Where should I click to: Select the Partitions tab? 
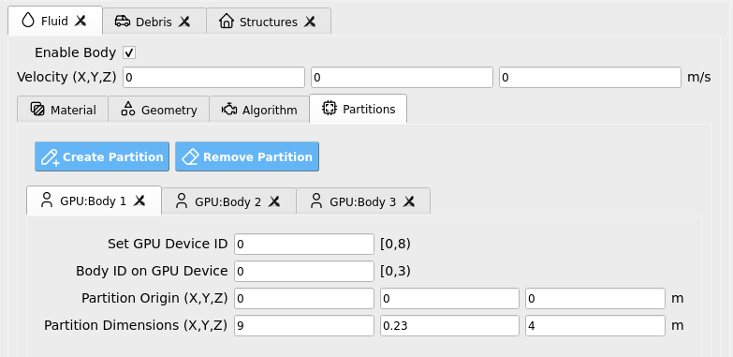tap(359, 109)
